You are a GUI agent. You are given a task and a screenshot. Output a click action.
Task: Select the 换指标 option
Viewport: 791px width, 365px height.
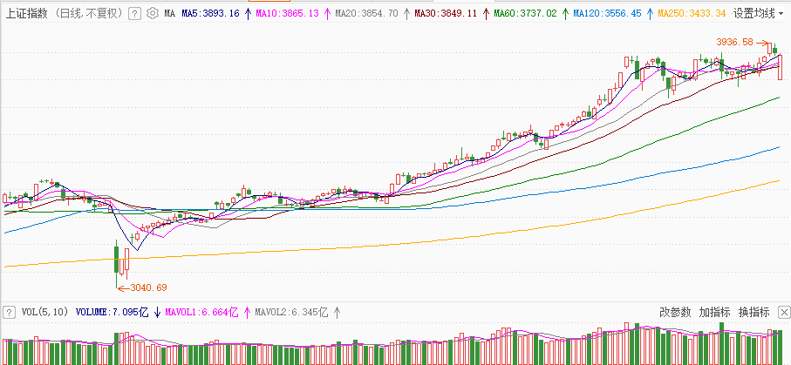(753, 312)
